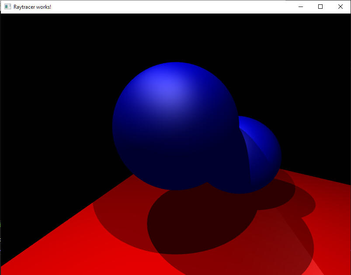Maximize the Raytracer window
351x275 pixels.
320,7
